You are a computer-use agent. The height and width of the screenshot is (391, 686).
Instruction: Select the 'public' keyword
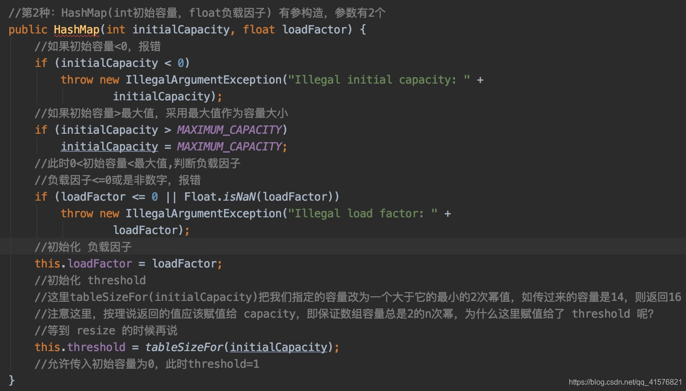(x=28, y=30)
